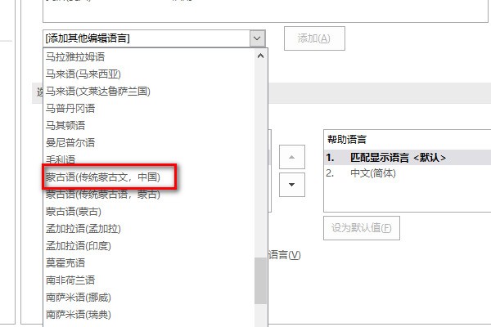Choose 南非荷兰语 from the list

[x=149, y=280]
